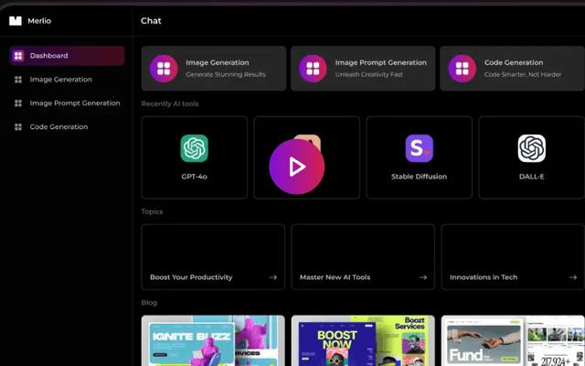
Task: Click the Dashboard grid icon in the sidebar
Action: 18,56
